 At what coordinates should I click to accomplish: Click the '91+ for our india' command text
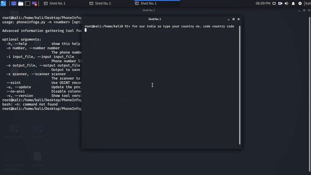pyautogui.click(x=179, y=26)
